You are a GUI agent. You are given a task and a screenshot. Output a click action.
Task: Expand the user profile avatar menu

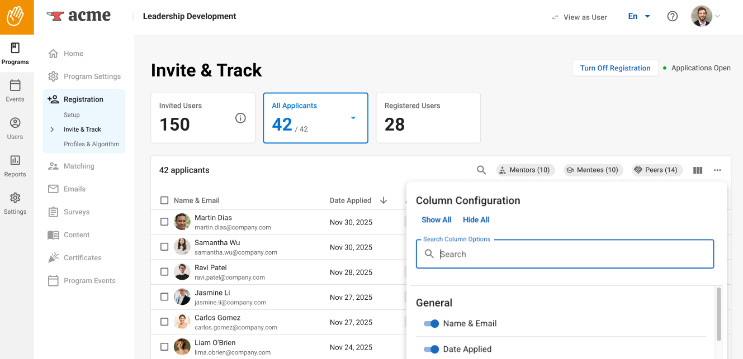click(x=706, y=17)
